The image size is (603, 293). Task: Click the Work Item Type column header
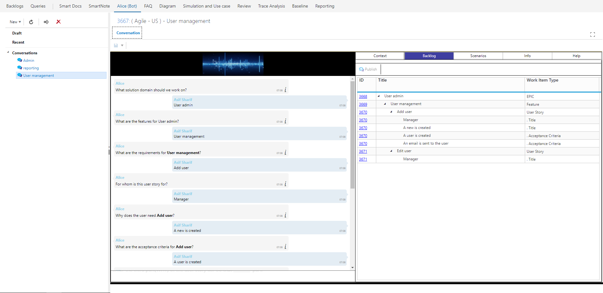pos(562,84)
